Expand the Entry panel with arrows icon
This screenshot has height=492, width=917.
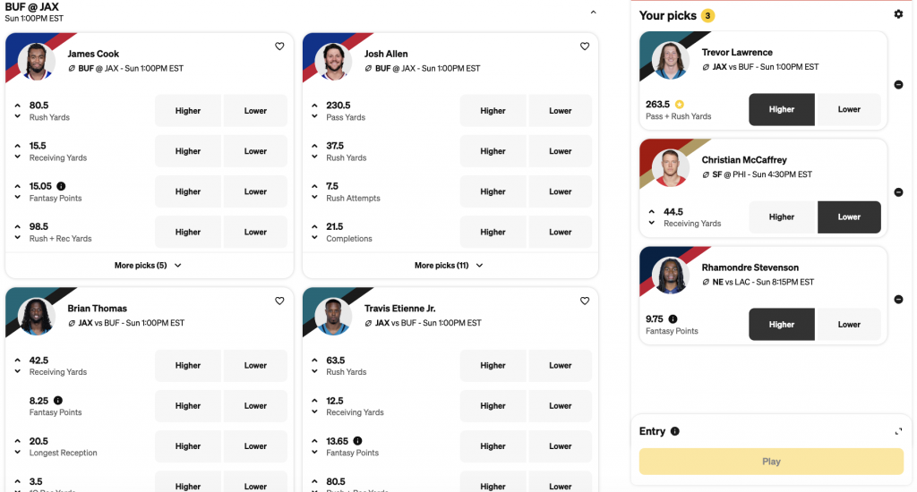click(898, 431)
